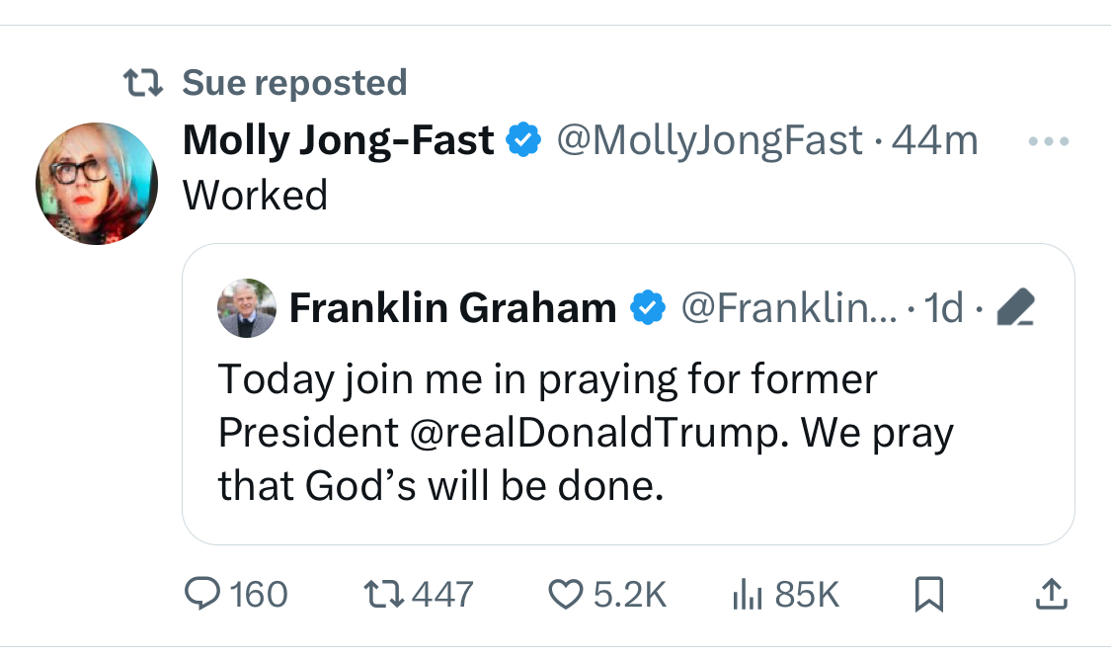Click the @MollyJongFast handle
Image resolution: width=1111 pixels, height=658 pixels.
[x=710, y=141]
